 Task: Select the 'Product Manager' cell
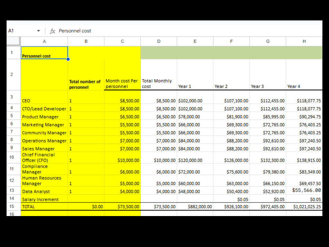click(44, 116)
